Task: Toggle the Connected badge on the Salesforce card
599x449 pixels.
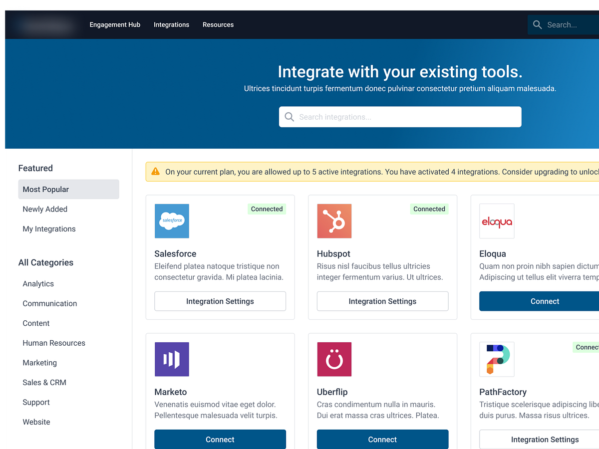Action: (267, 209)
